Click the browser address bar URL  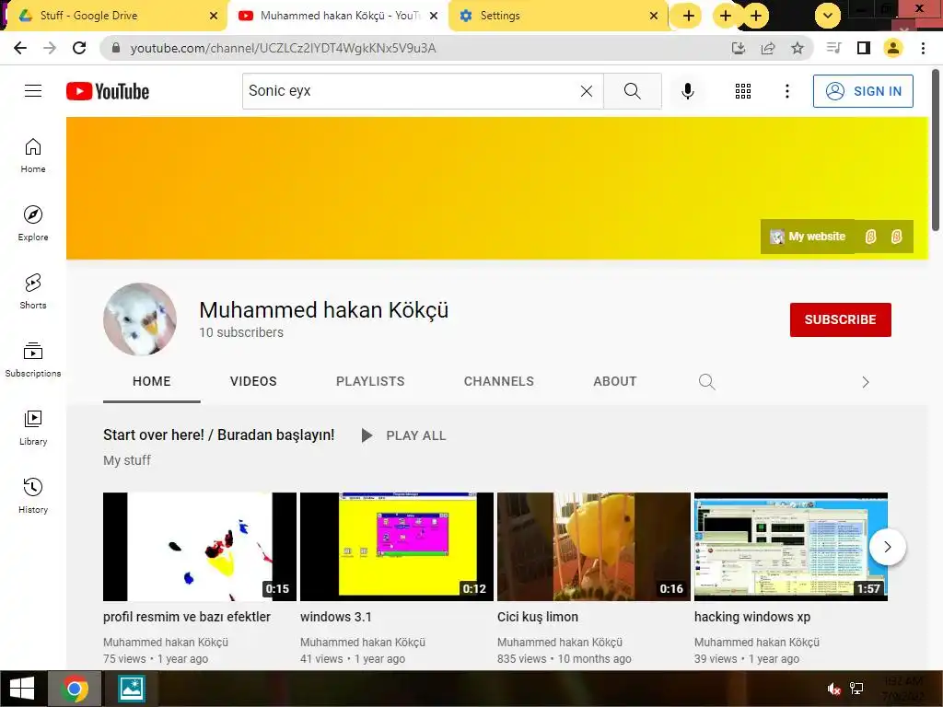click(283, 48)
